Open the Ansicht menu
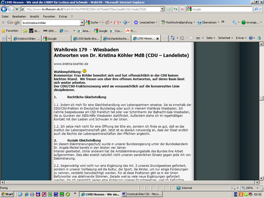Screen dimensions: 264x198 (35, 17)
